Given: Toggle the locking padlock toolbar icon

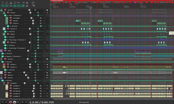Looking at the screenshot, I should (x=27, y=6).
